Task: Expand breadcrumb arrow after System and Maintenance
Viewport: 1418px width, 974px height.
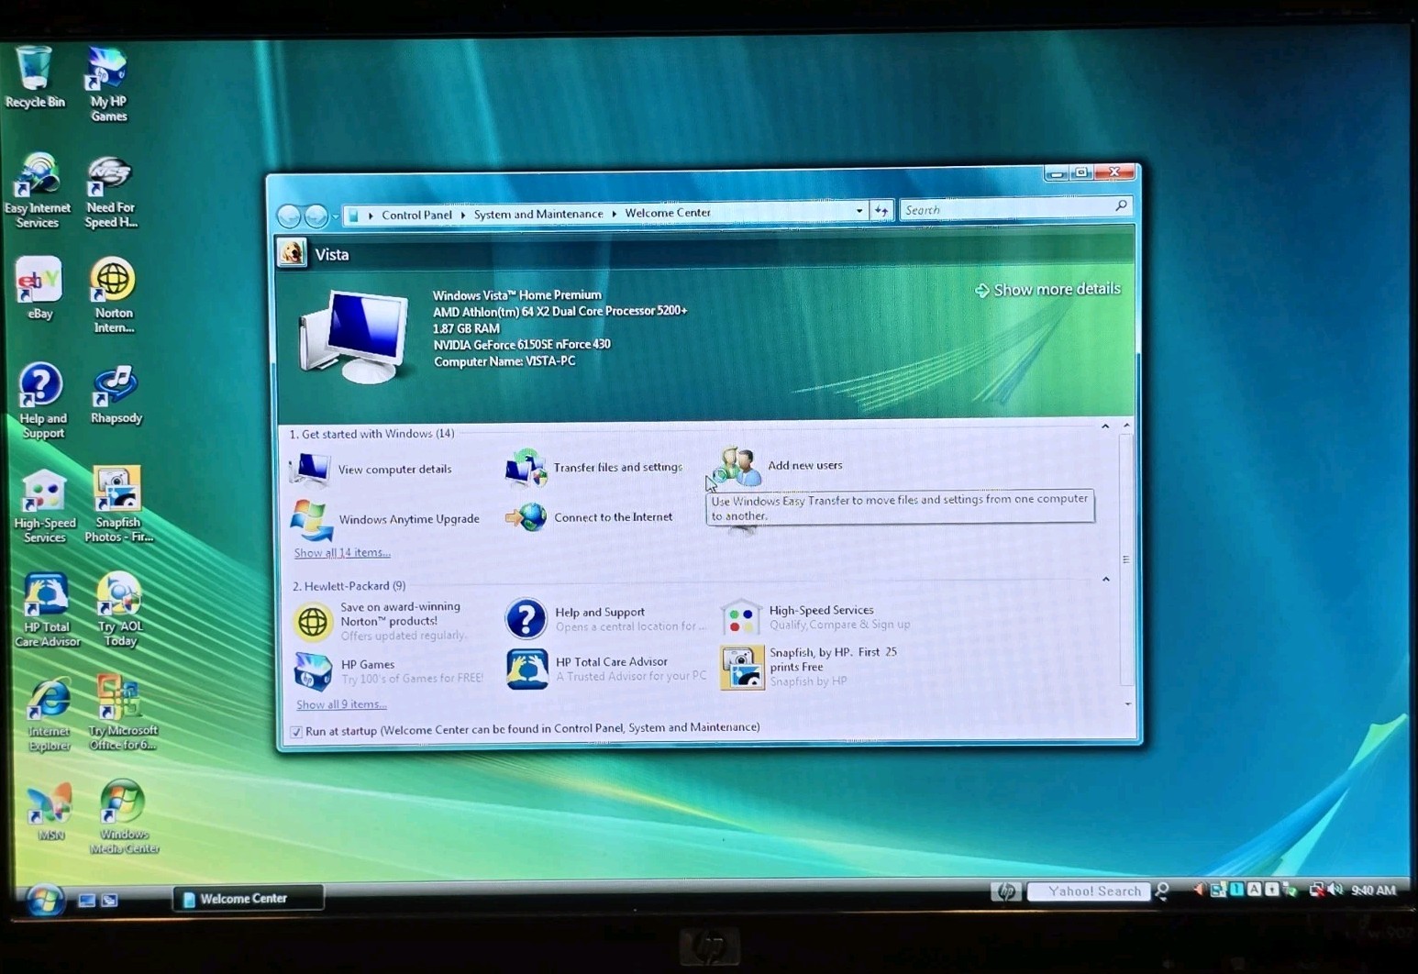Action: tap(615, 214)
